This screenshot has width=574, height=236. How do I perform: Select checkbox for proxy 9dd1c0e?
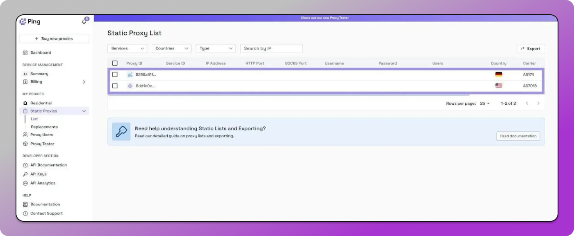point(115,86)
